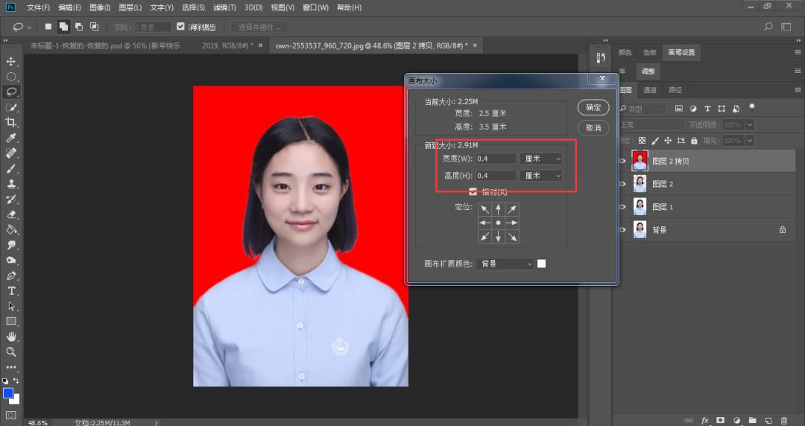Viewport: 805px width, 426px height.
Task: Click the center anchor point in 定位 grid
Action: click(x=499, y=223)
